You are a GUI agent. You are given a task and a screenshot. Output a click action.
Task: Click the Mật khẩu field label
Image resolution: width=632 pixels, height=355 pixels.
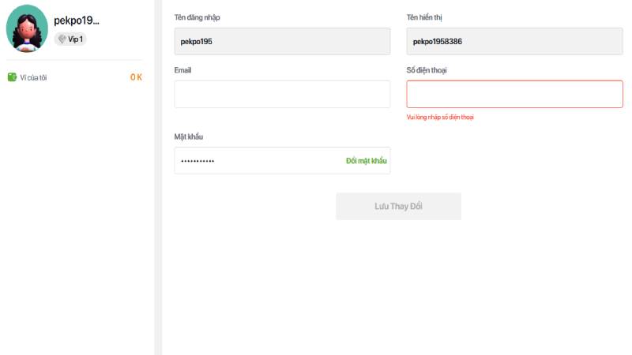[189, 136]
